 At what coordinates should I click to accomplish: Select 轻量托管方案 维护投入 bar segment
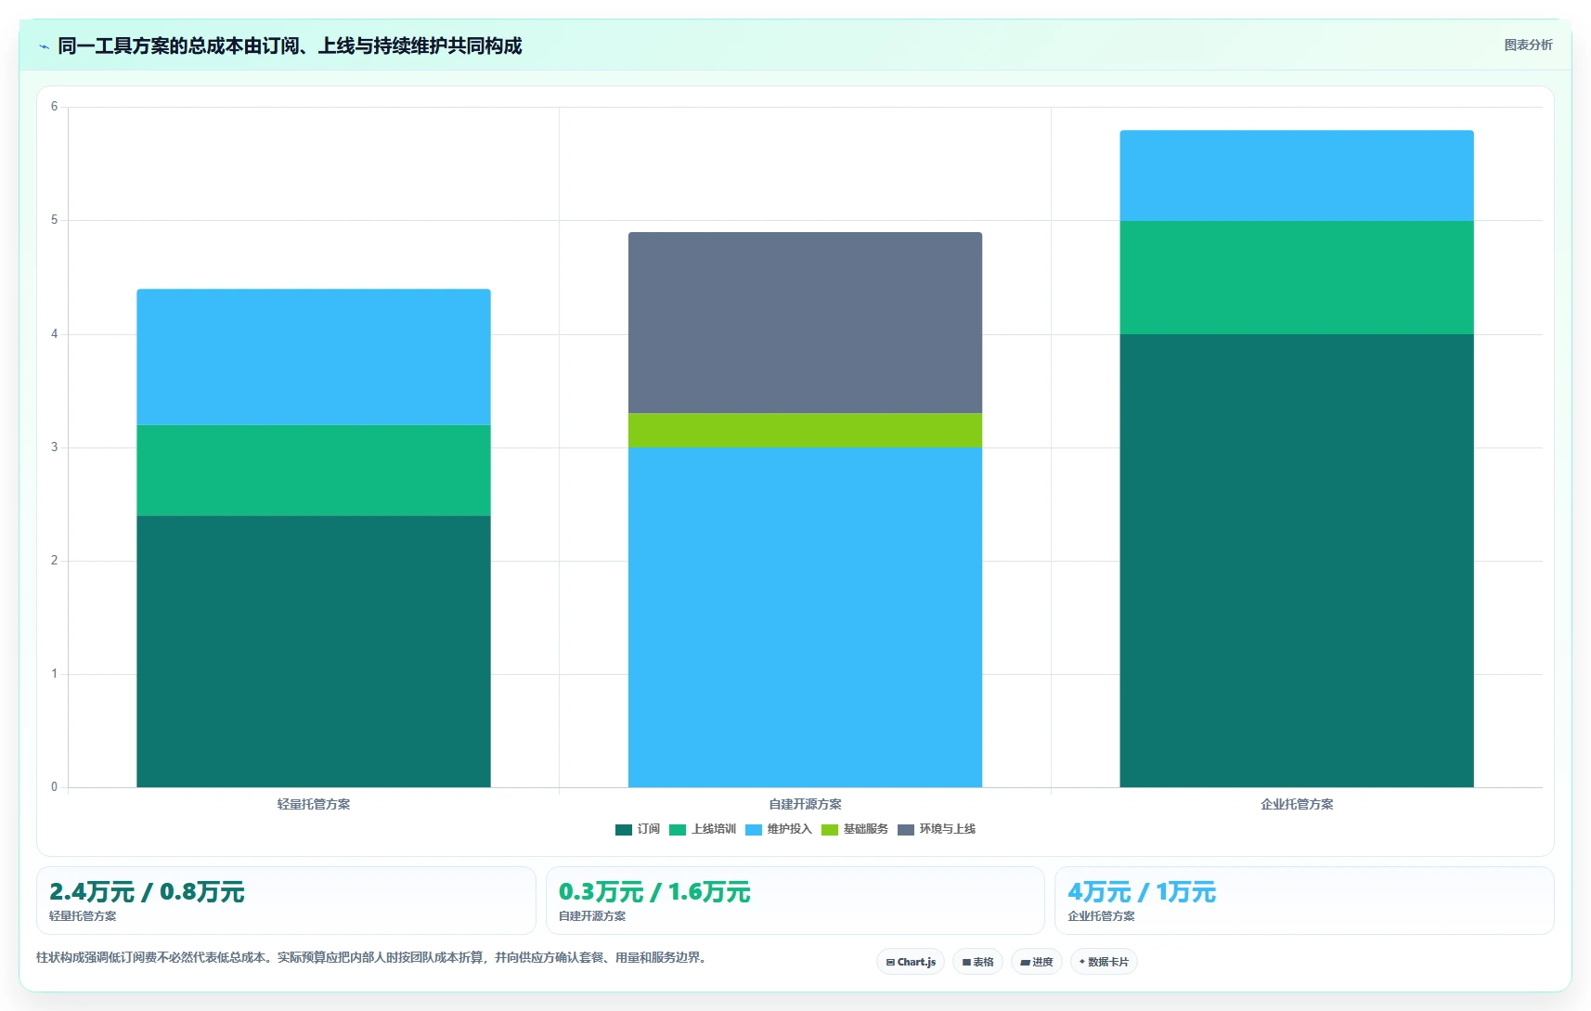click(x=314, y=357)
